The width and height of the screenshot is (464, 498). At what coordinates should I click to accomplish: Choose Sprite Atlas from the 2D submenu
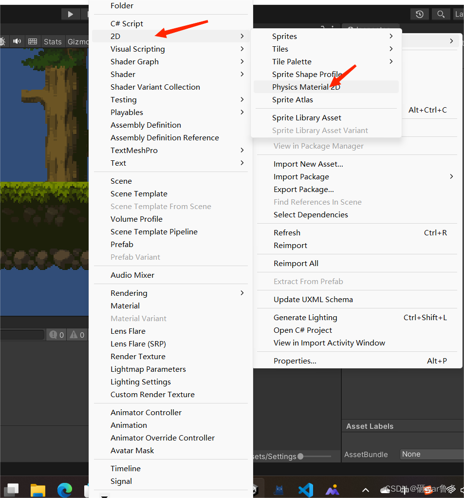click(x=326, y=100)
